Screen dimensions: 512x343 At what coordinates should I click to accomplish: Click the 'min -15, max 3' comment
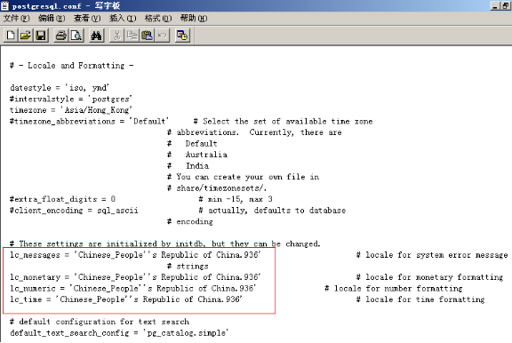(x=236, y=199)
